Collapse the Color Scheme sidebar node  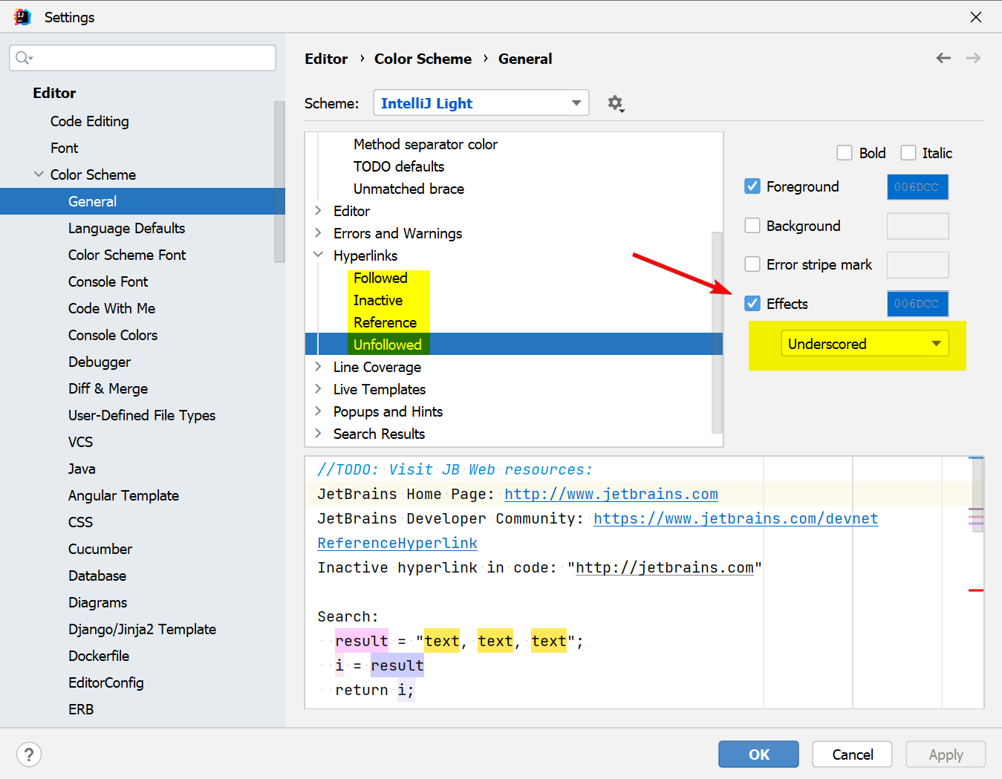(39, 175)
